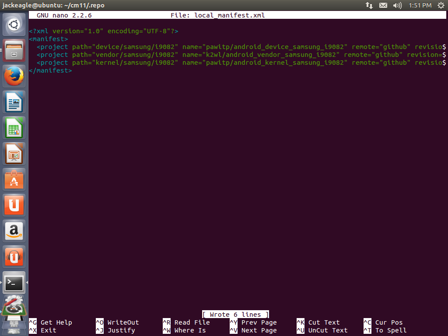Click the ^R Read File shortcut

[x=186, y=322]
